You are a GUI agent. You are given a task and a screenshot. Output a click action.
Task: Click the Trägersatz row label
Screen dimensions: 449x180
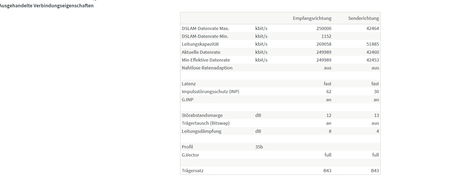click(x=193, y=171)
